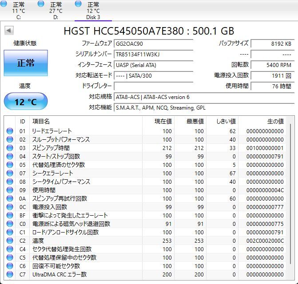
Task: Select the UltraDMA CRC エラー数 attribute name
Action: tap(60, 274)
